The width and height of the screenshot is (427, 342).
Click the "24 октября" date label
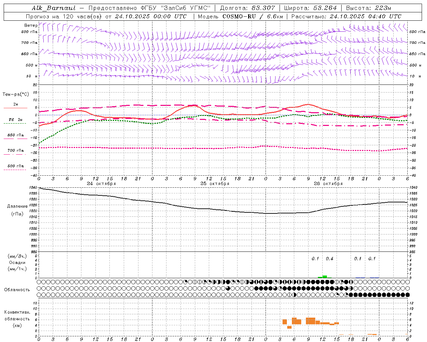(101, 184)
